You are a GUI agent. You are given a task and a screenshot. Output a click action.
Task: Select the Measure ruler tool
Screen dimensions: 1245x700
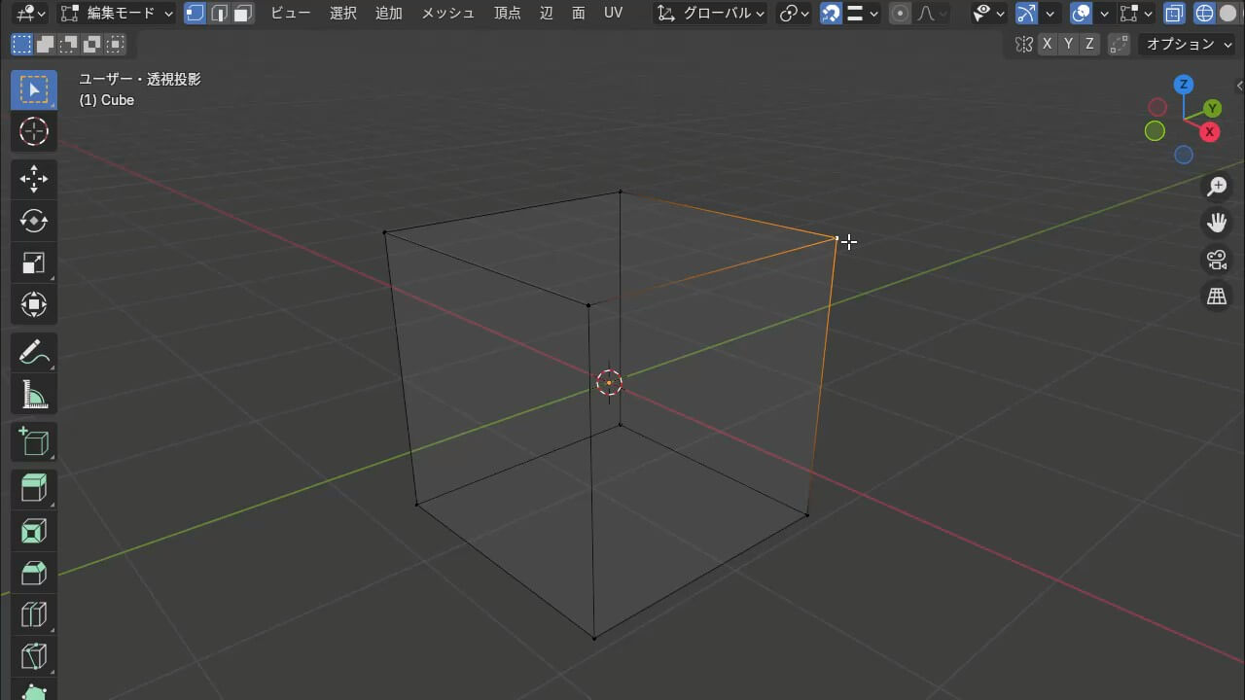(34, 394)
